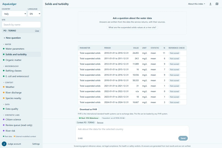This screenshot has width=222, height=148.
Task: Click the Send button
Action: [x=183, y=138]
